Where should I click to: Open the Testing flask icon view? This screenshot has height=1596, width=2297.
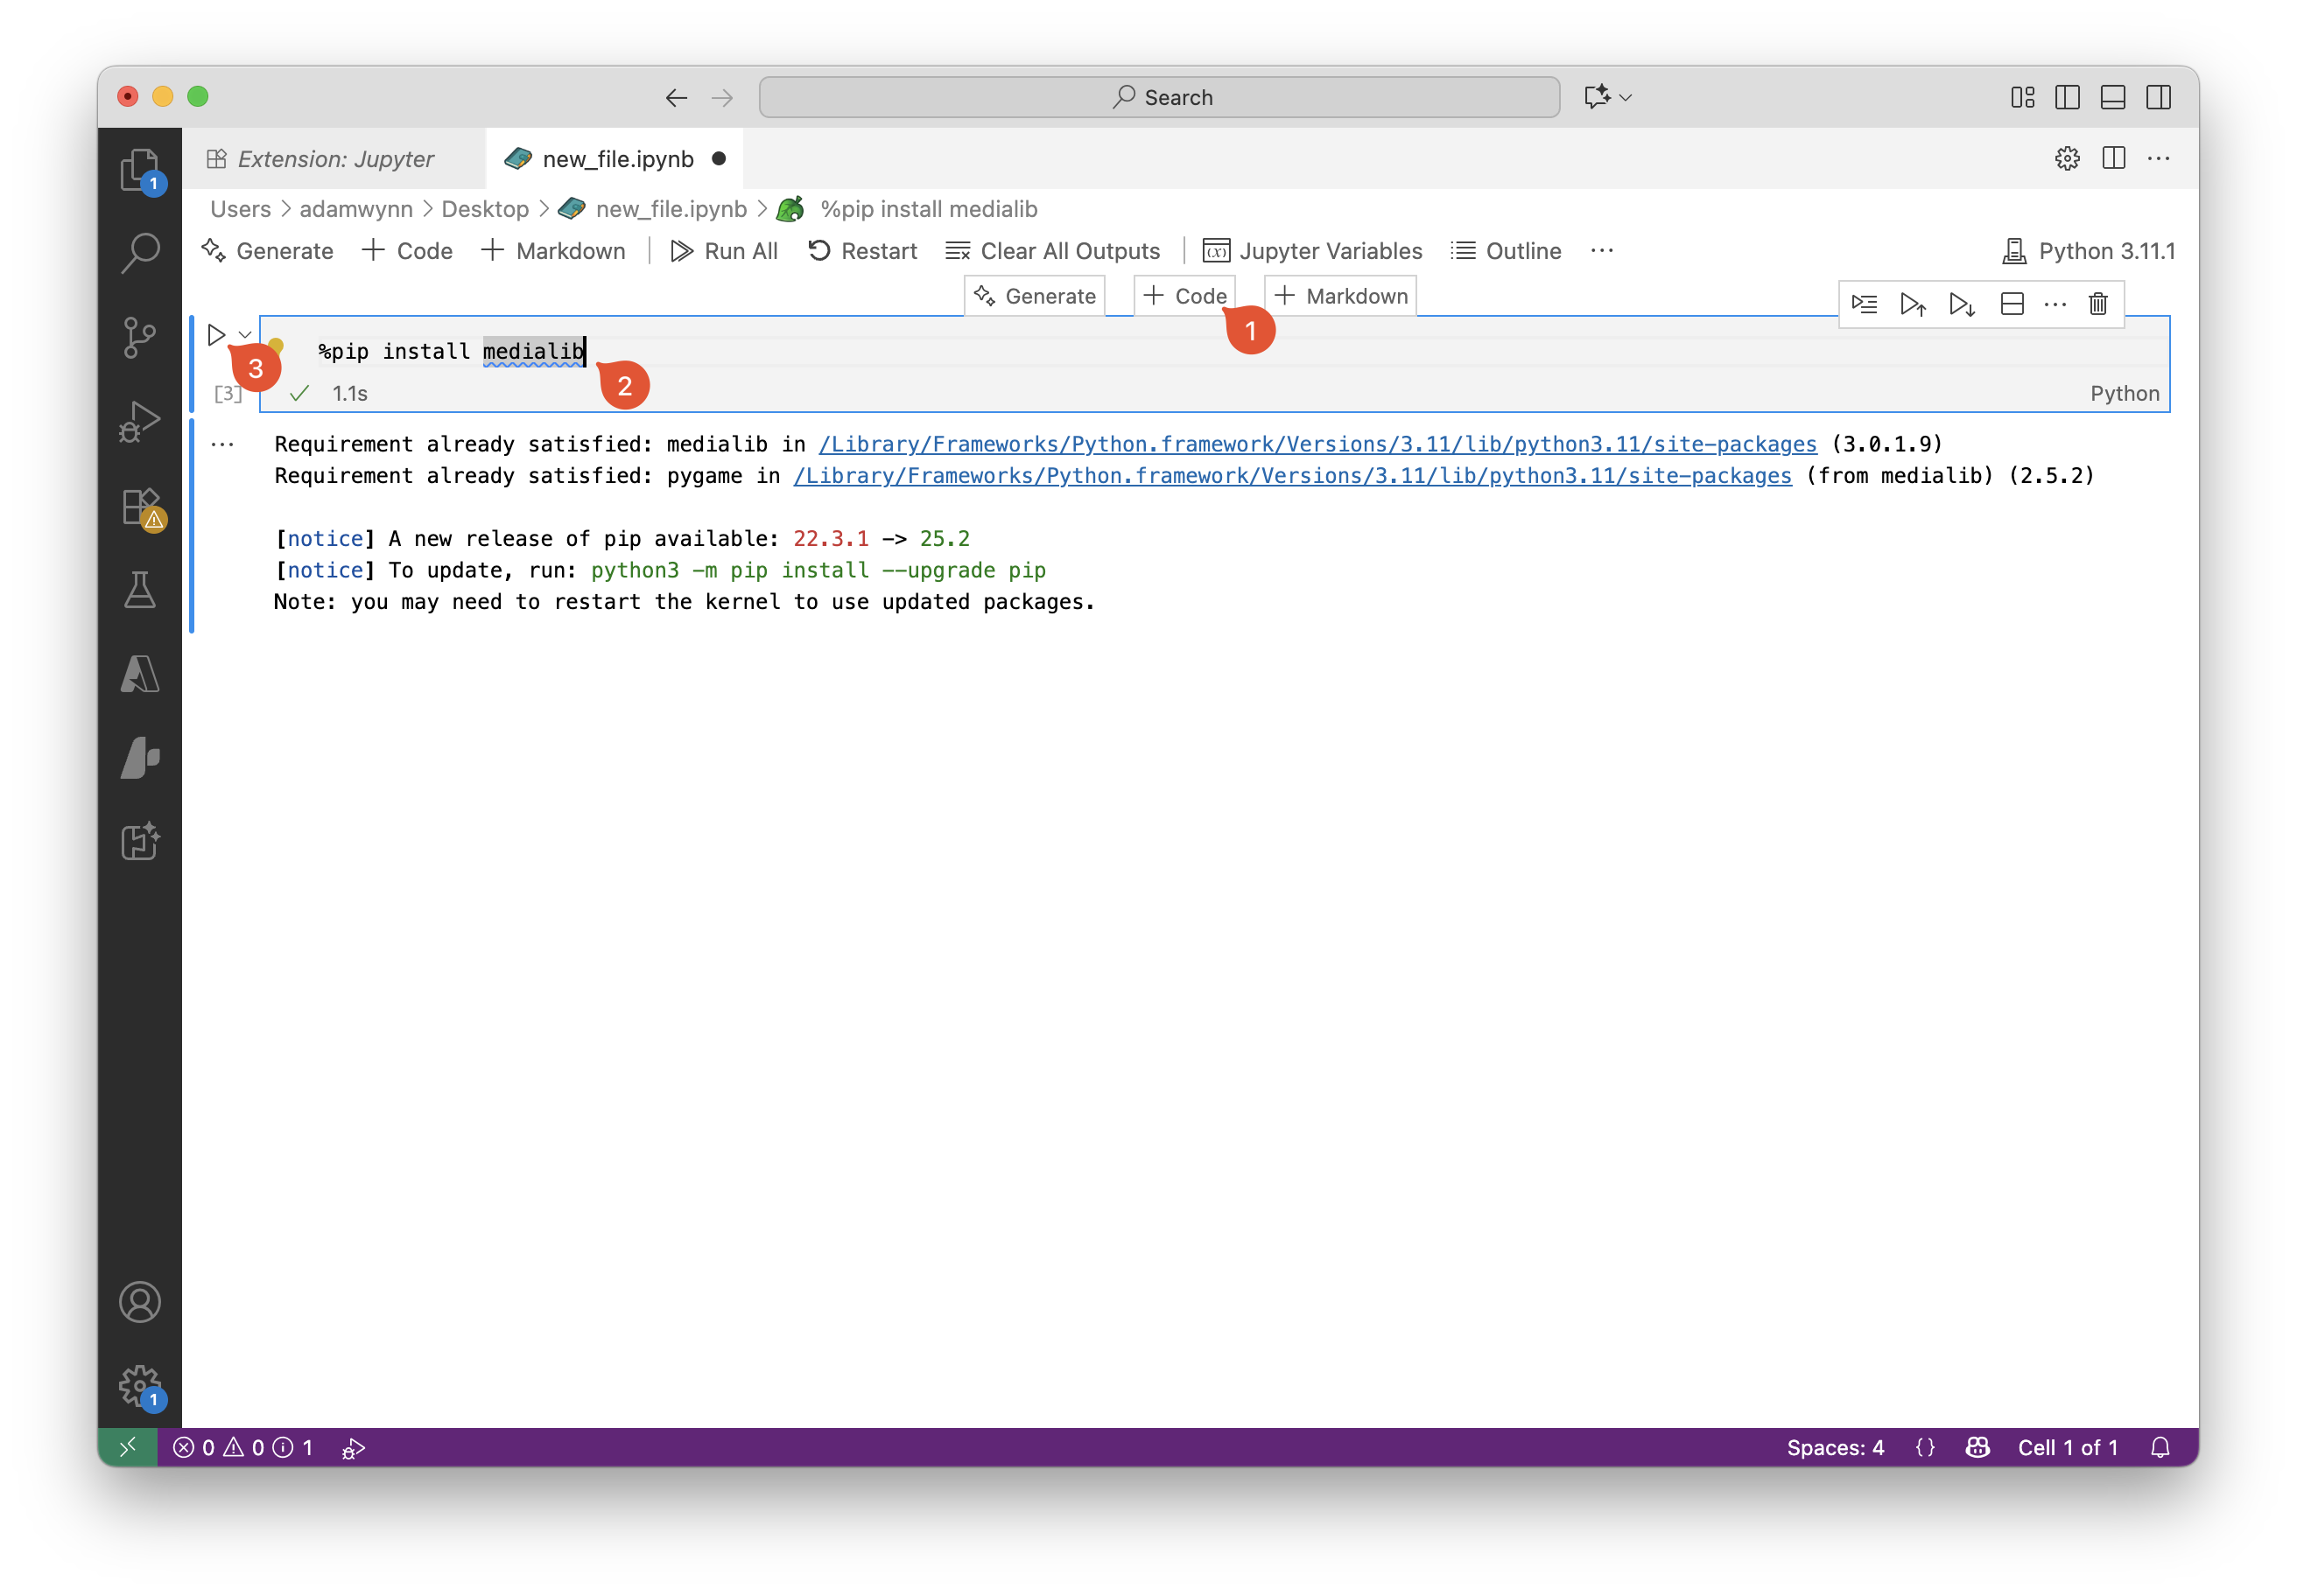point(139,590)
